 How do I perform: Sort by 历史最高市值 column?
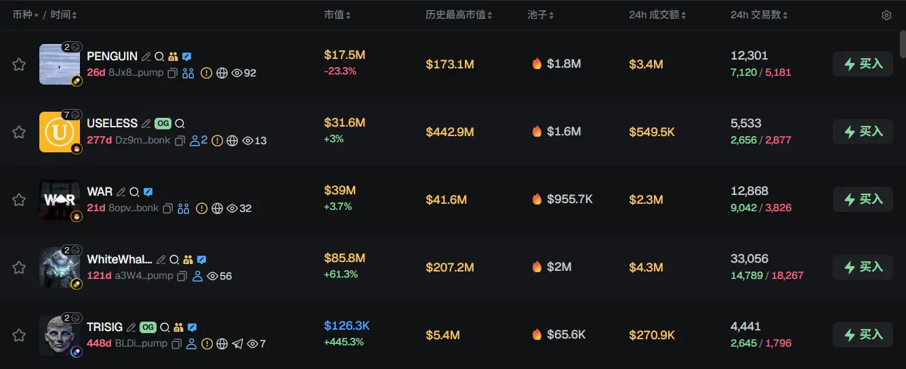[458, 15]
